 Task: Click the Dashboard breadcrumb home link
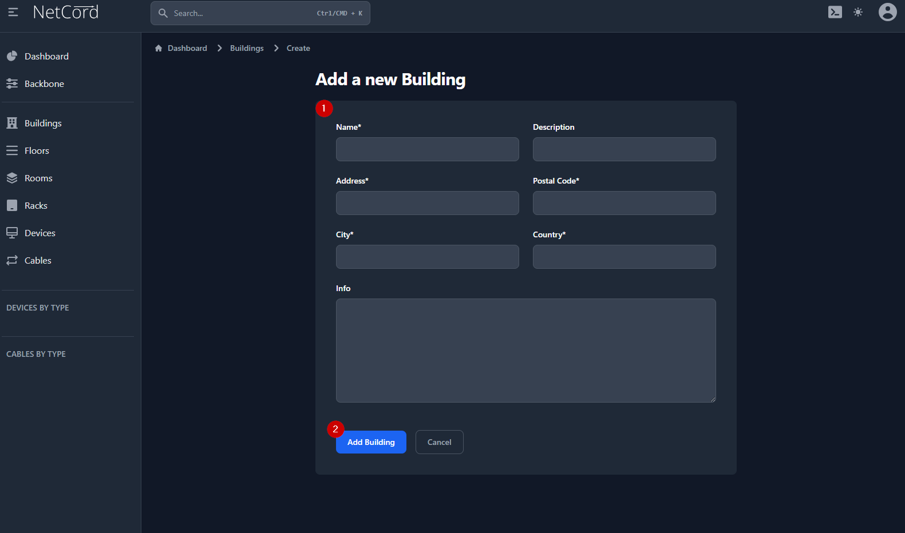pos(181,48)
